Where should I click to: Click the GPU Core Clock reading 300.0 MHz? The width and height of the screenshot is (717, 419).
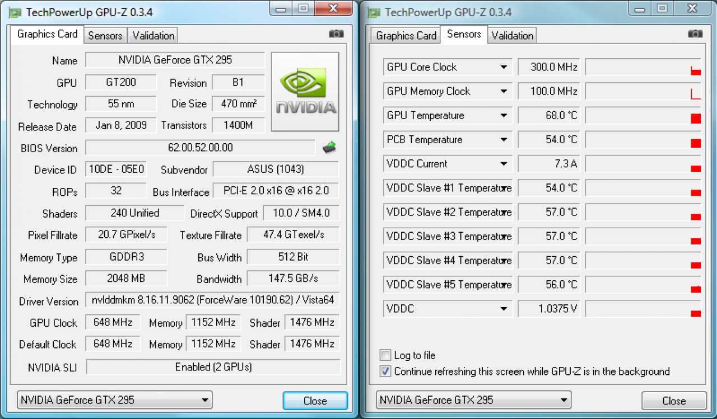tap(548, 67)
